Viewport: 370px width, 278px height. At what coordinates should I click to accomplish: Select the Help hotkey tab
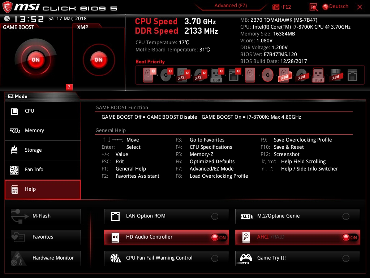coord(43,189)
